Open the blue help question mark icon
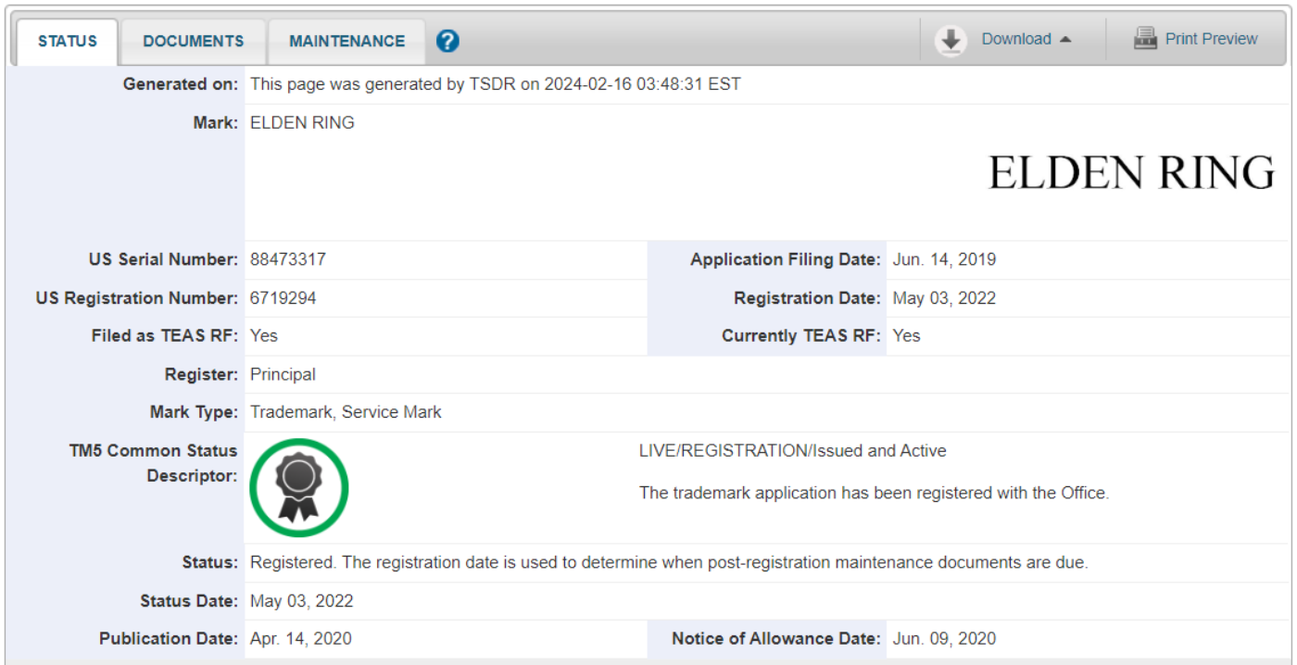This screenshot has width=1297, height=665. (x=447, y=41)
